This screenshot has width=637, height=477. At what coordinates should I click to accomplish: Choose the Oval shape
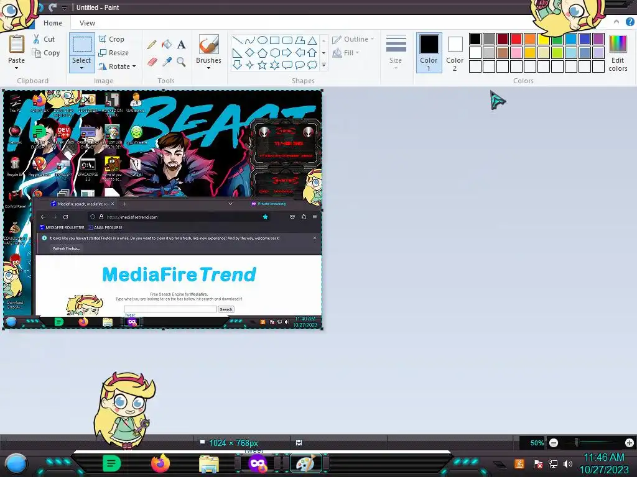pos(263,40)
